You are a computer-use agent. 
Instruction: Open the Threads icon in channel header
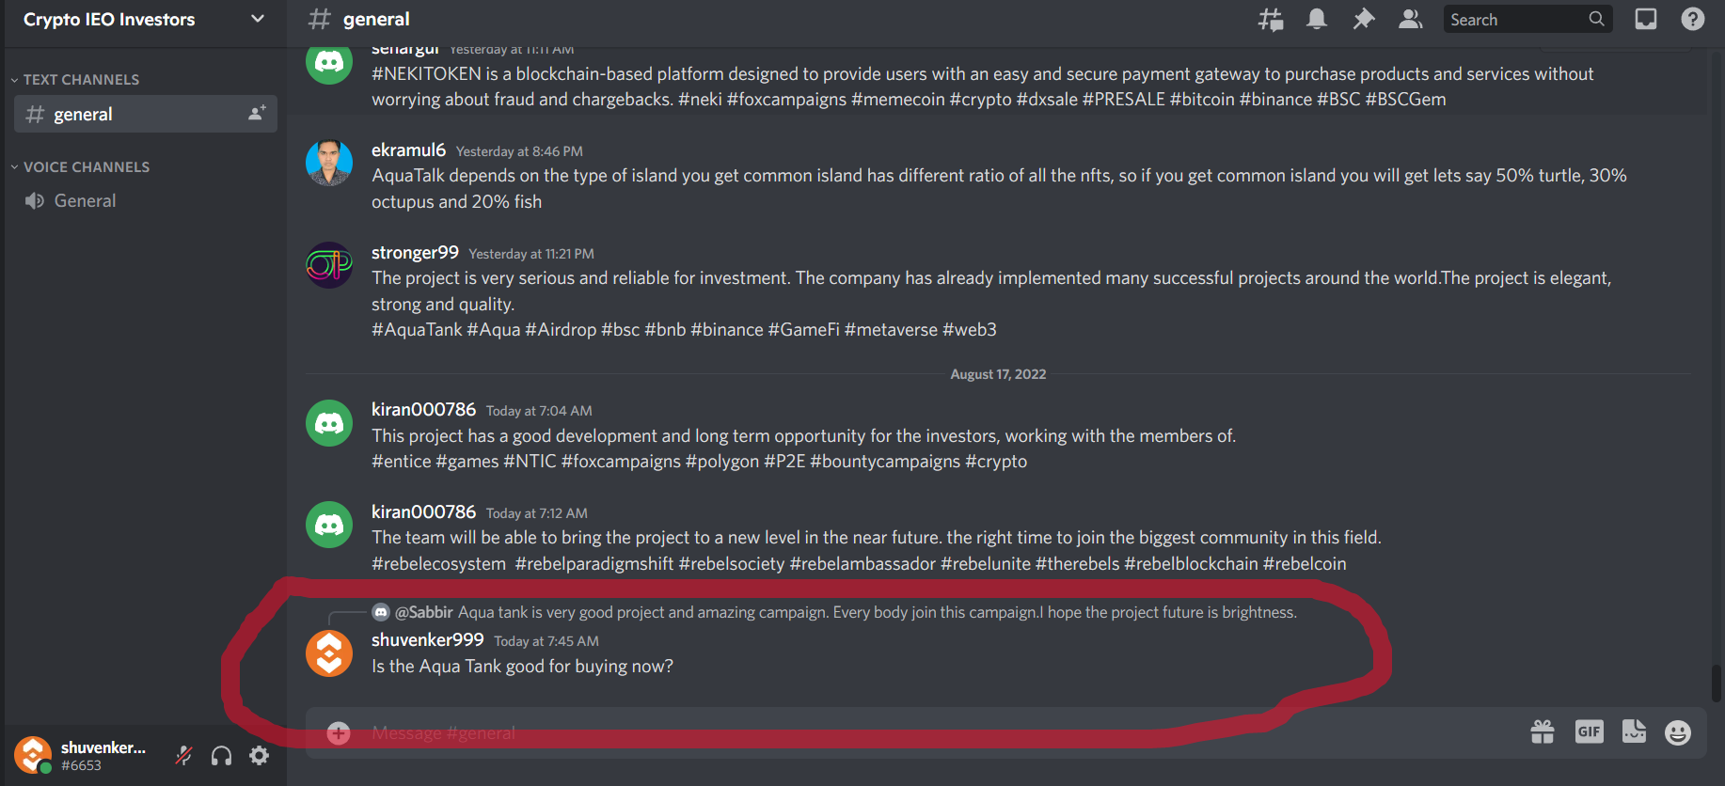1271,19
